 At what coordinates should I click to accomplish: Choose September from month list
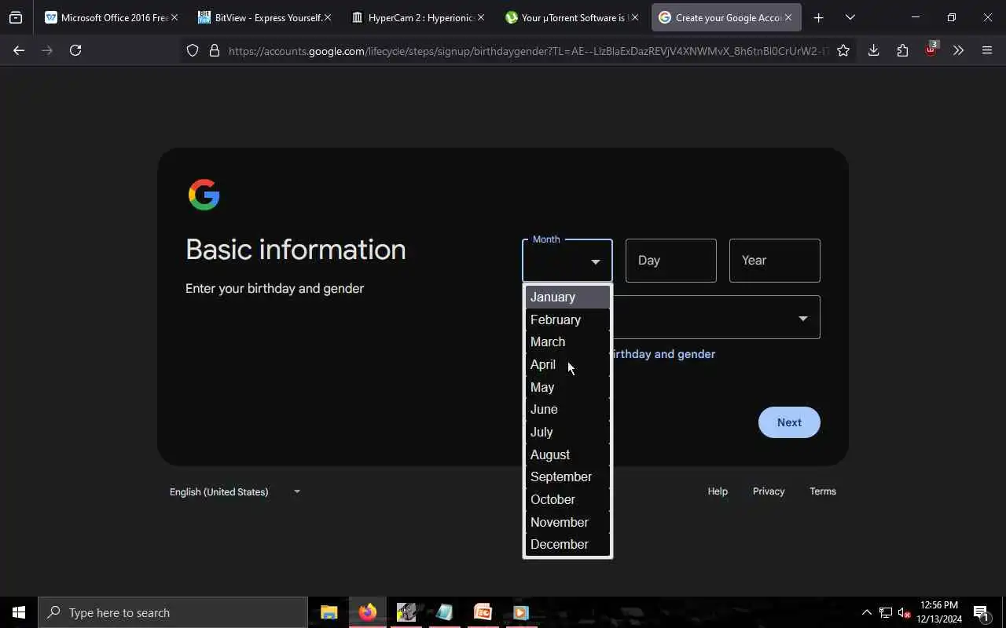point(567,476)
